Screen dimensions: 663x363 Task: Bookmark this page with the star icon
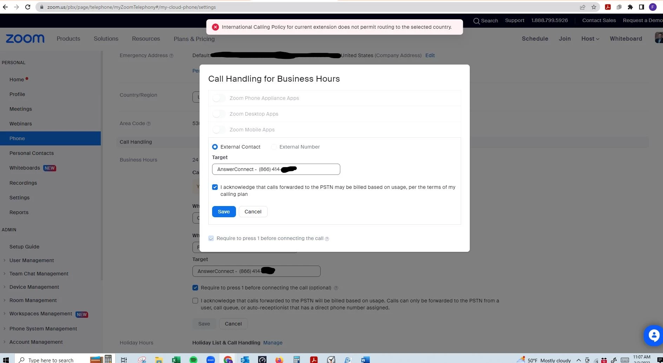(x=594, y=7)
